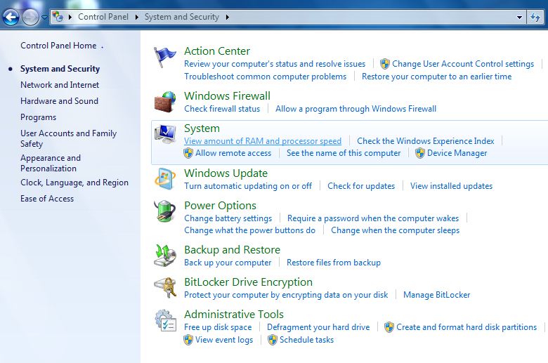548x363 pixels.
Task: Open the recent pages dropdown arrow
Action: tap(44, 17)
